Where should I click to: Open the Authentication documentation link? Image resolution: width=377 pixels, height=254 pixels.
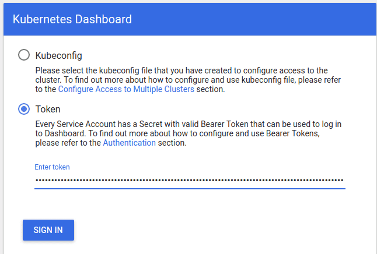point(129,143)
